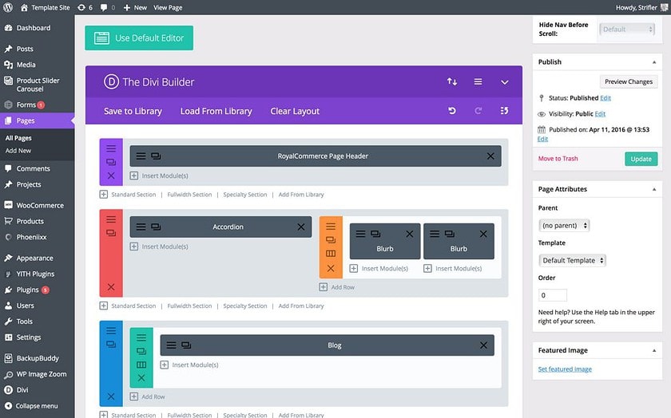The height and width of the screenshot is (418, 671).
Task: Add Specialty Section below red section
Action: click(244, 306)
